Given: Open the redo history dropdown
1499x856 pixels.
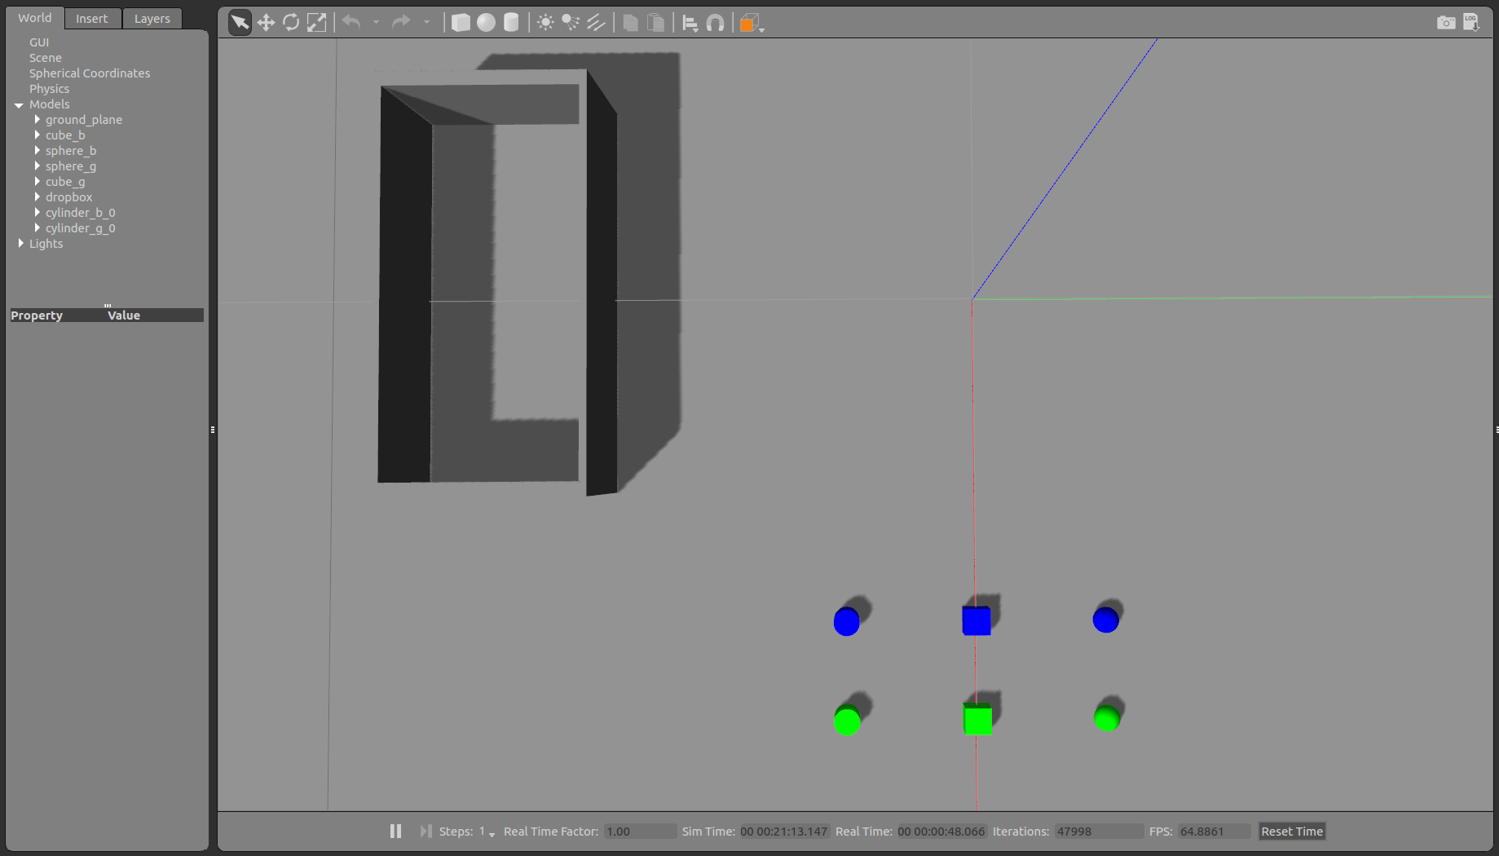Looking at the screenshot, I should point(426,23).
